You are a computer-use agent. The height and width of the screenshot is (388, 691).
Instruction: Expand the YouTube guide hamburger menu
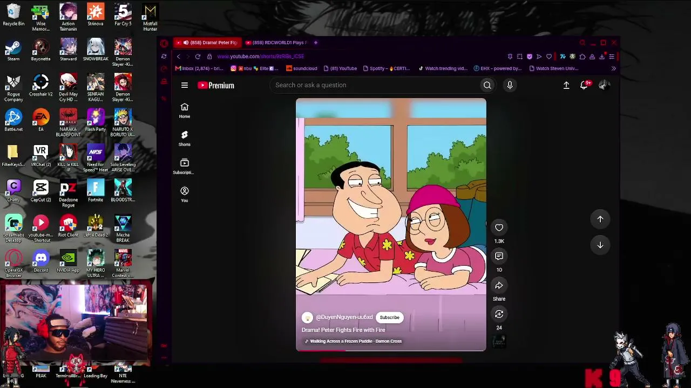point(185,85)
